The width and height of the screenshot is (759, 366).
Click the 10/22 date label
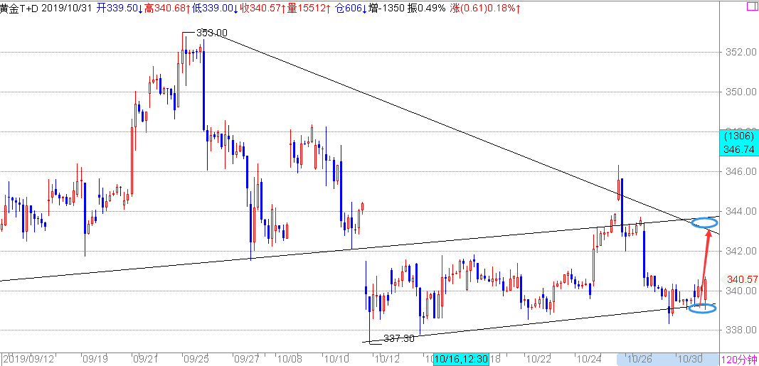tap(538, 359)
